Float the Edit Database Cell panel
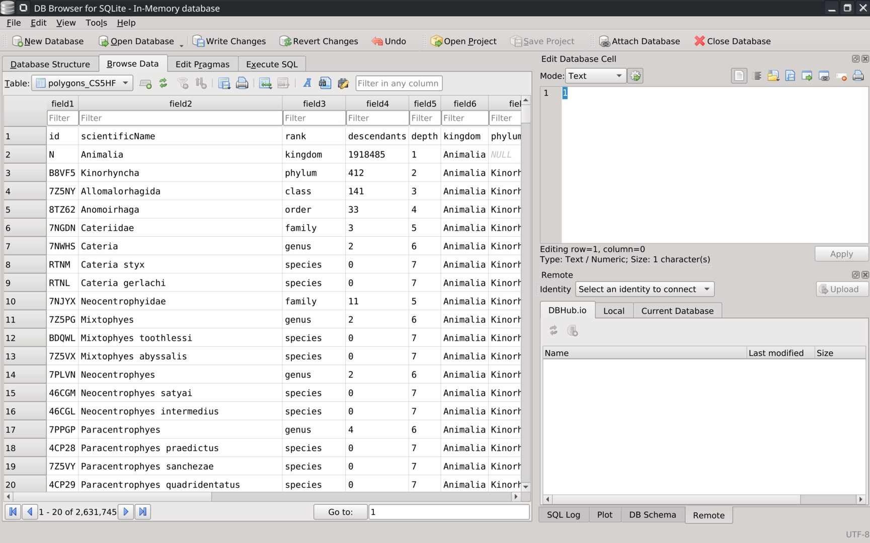 (x=855, y=59)
